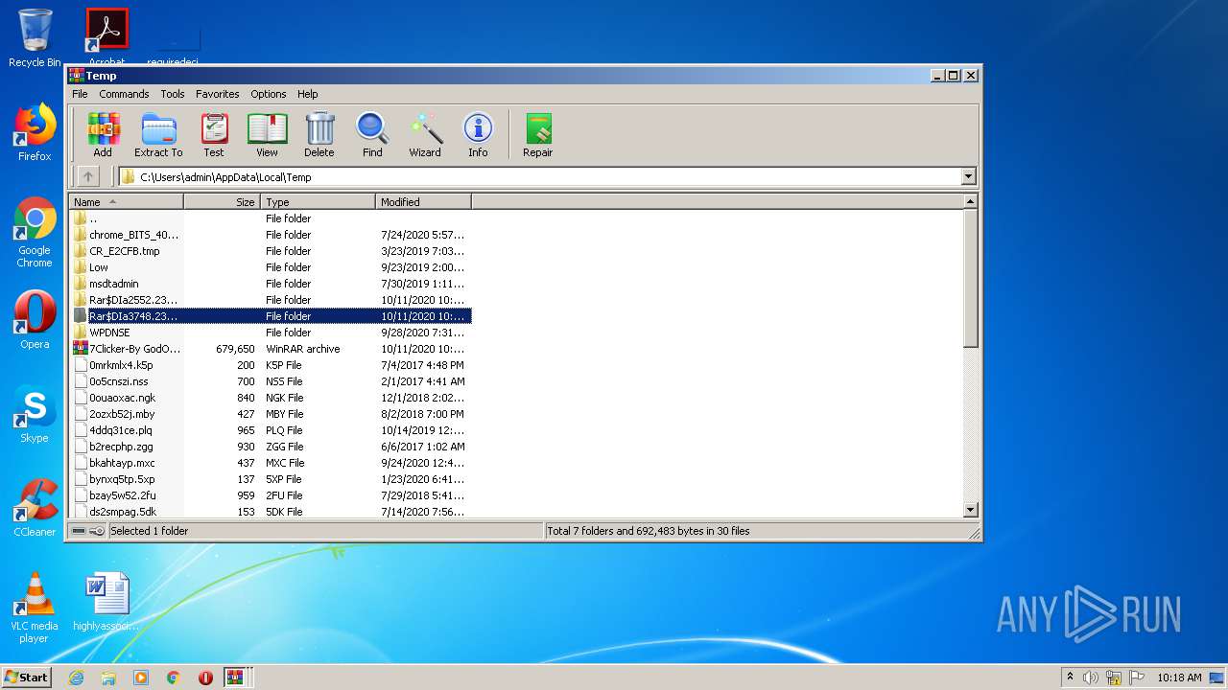Click Opera taskbar icon
Screen dimensions: 1228x690
[x=205, y=678]
